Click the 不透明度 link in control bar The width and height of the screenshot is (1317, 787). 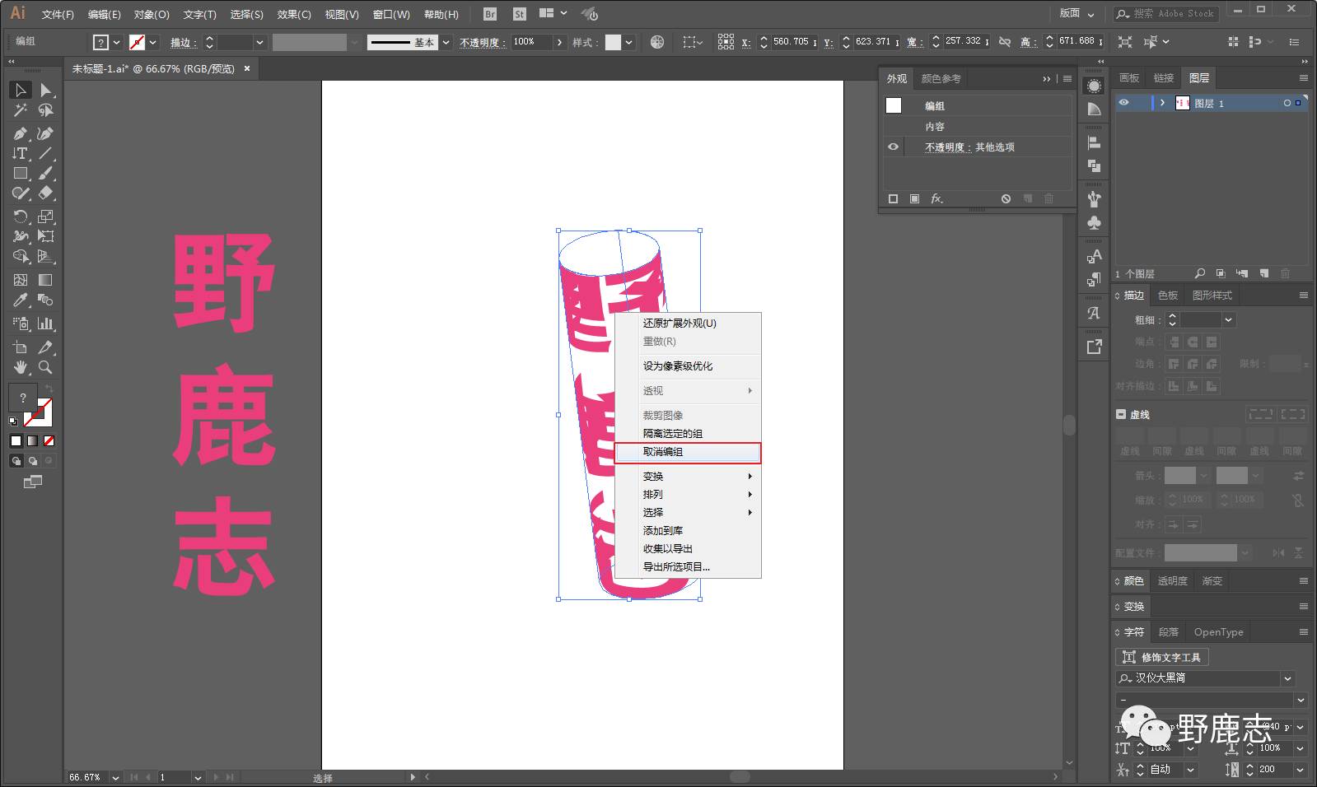(482, 42)
